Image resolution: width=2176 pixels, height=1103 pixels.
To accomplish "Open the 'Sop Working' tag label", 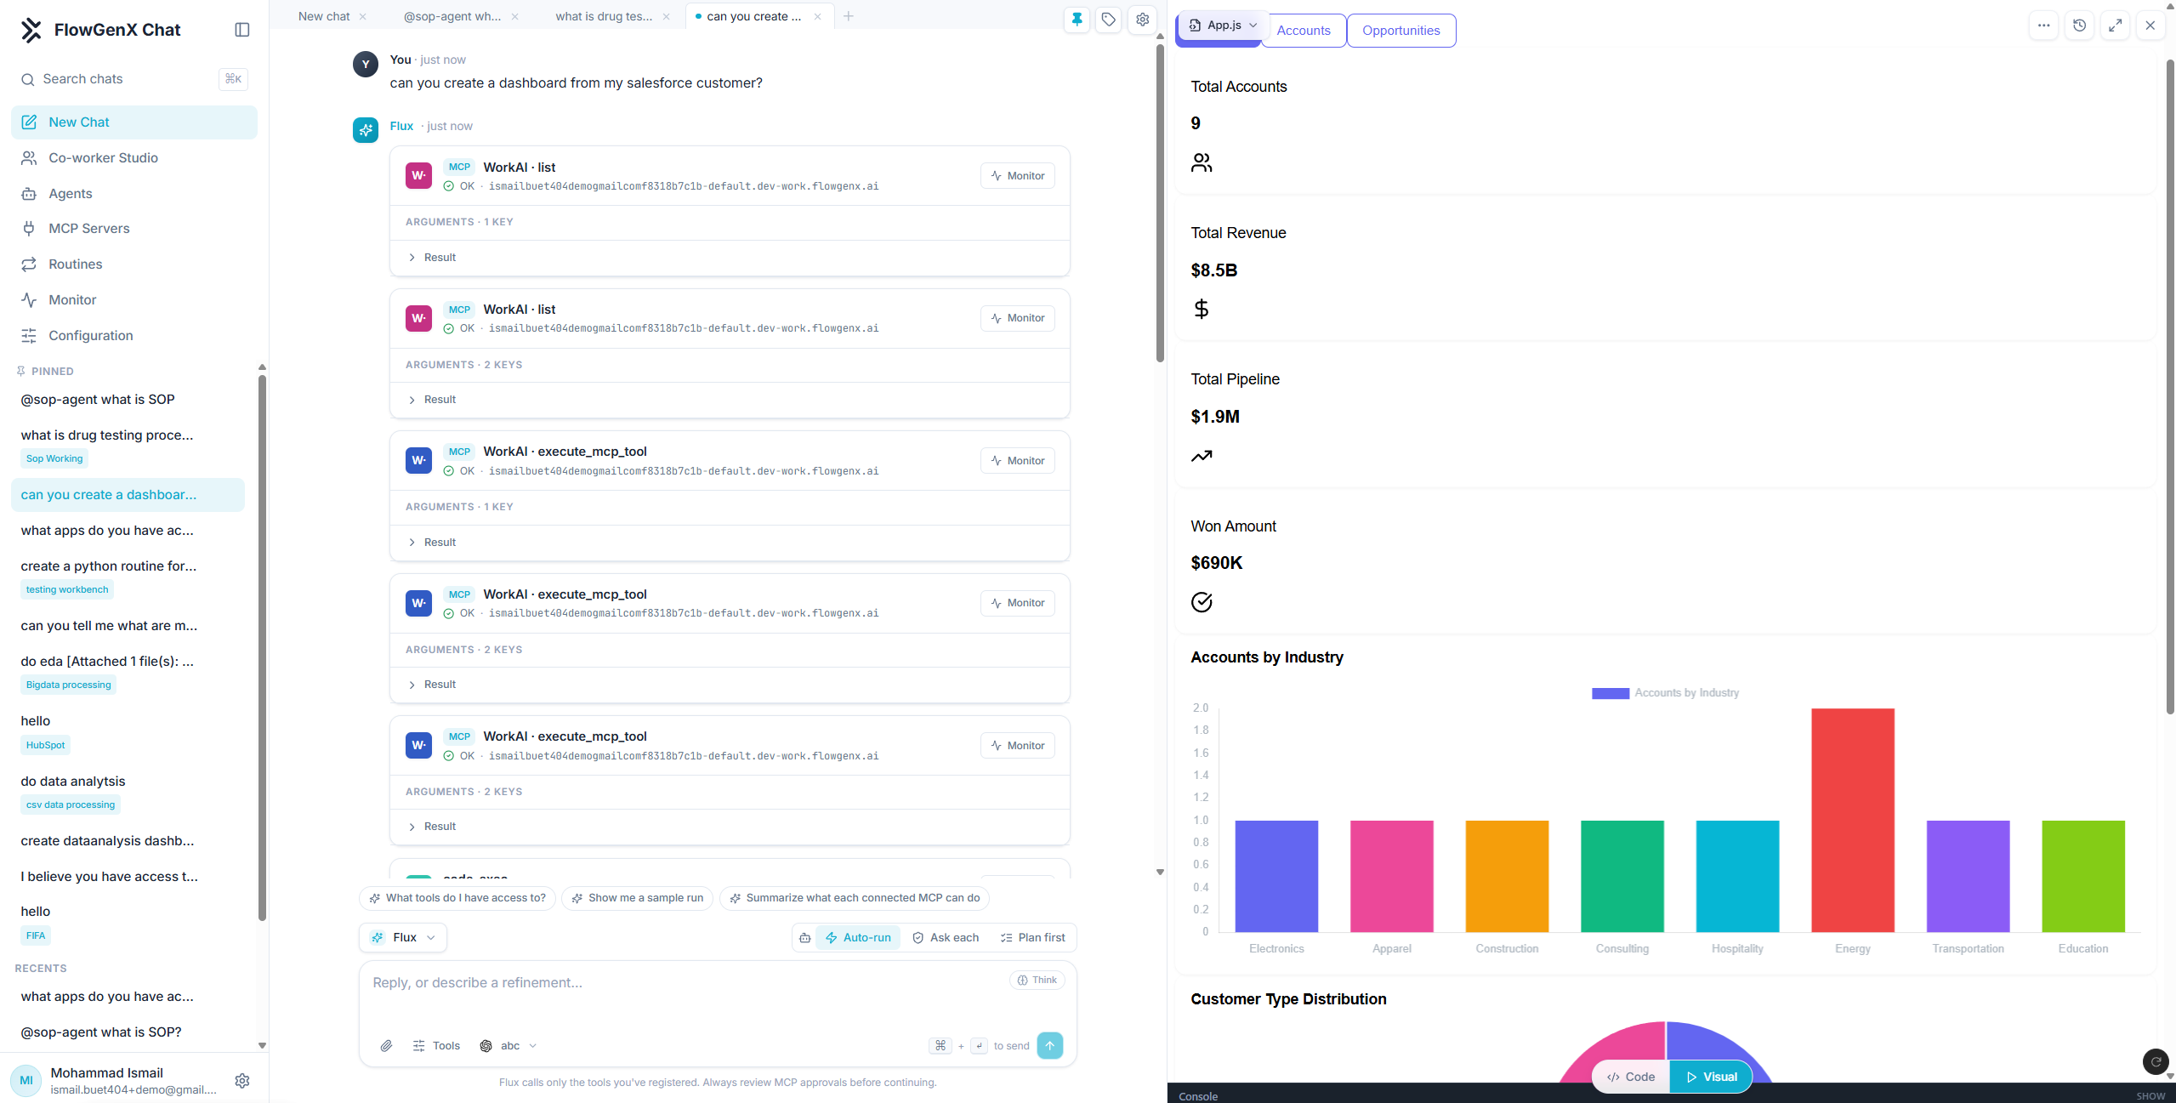I will pos(54,459).
